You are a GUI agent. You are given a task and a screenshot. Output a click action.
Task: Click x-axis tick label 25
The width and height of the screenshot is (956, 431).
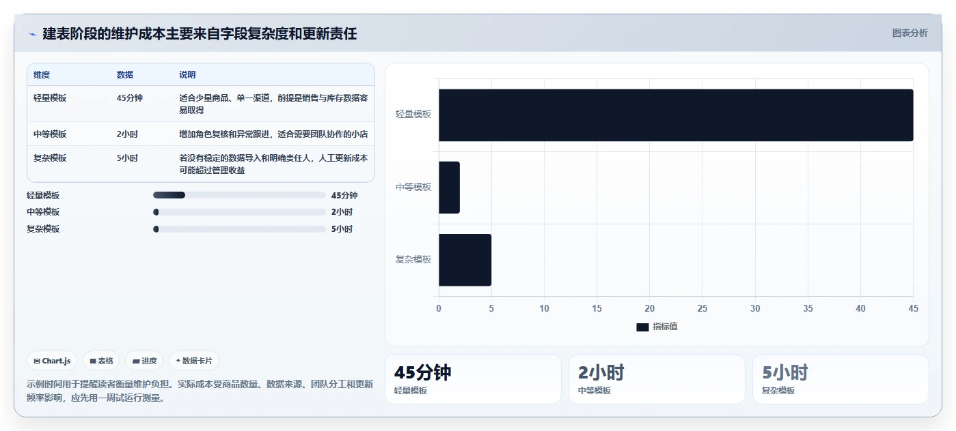click(702, 309)
